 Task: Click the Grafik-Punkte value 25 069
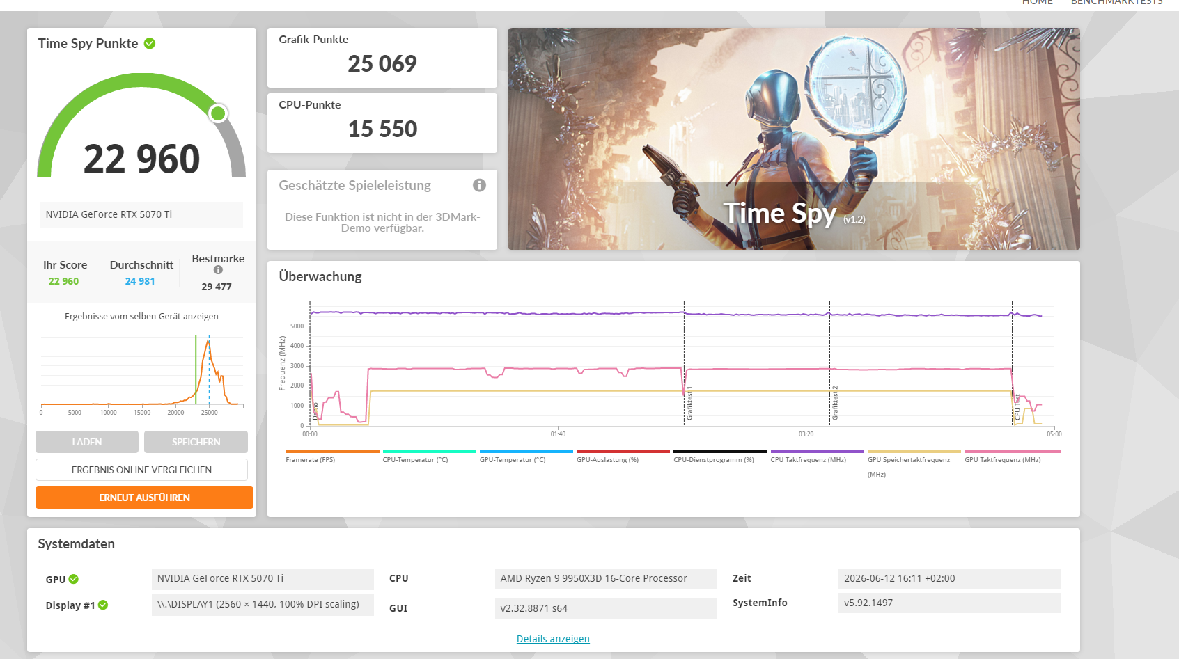tap(382, 64)
